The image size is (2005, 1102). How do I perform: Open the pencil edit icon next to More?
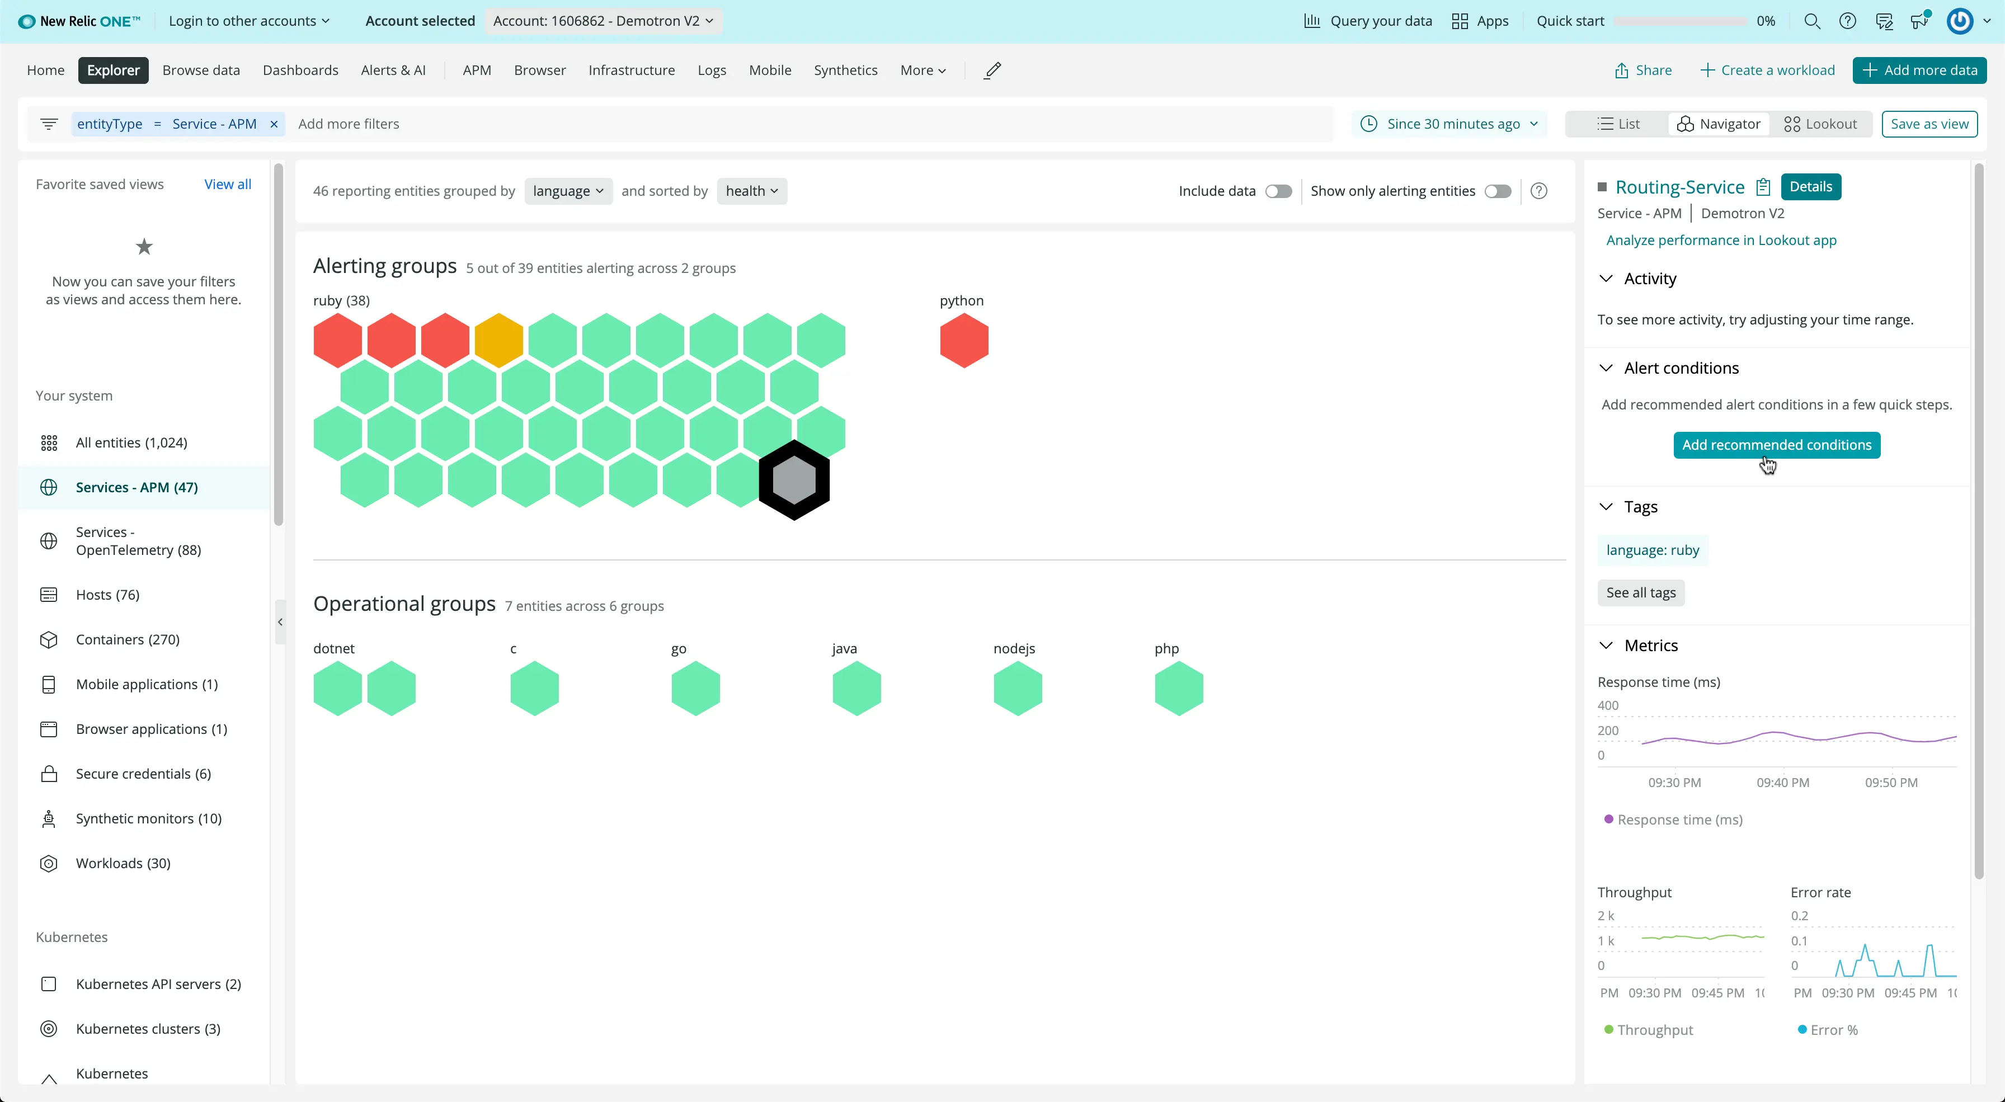tap(992, 70)
